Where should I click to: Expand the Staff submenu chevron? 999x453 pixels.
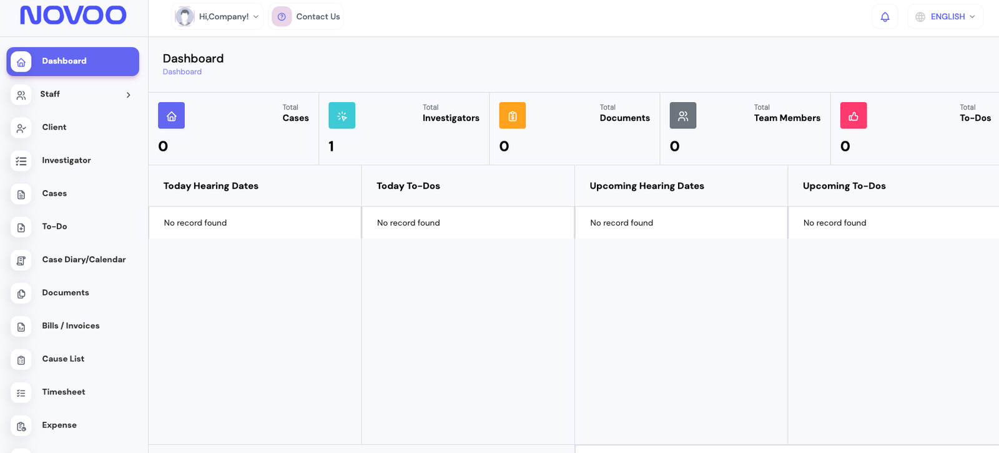coord(128,95)
